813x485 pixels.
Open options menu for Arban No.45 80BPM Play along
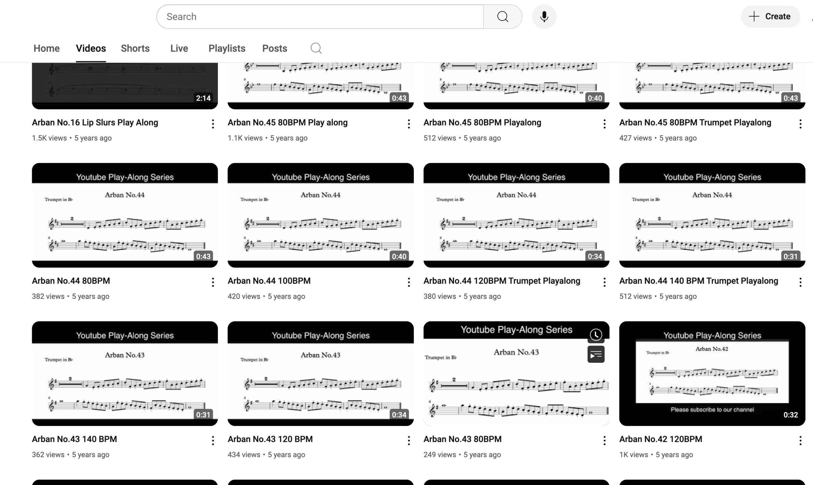408,124
